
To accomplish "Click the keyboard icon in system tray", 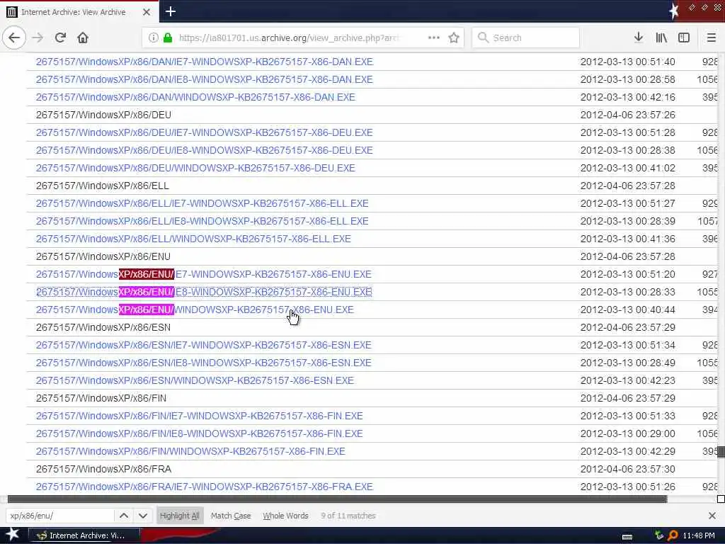I will tap(627, 536).
